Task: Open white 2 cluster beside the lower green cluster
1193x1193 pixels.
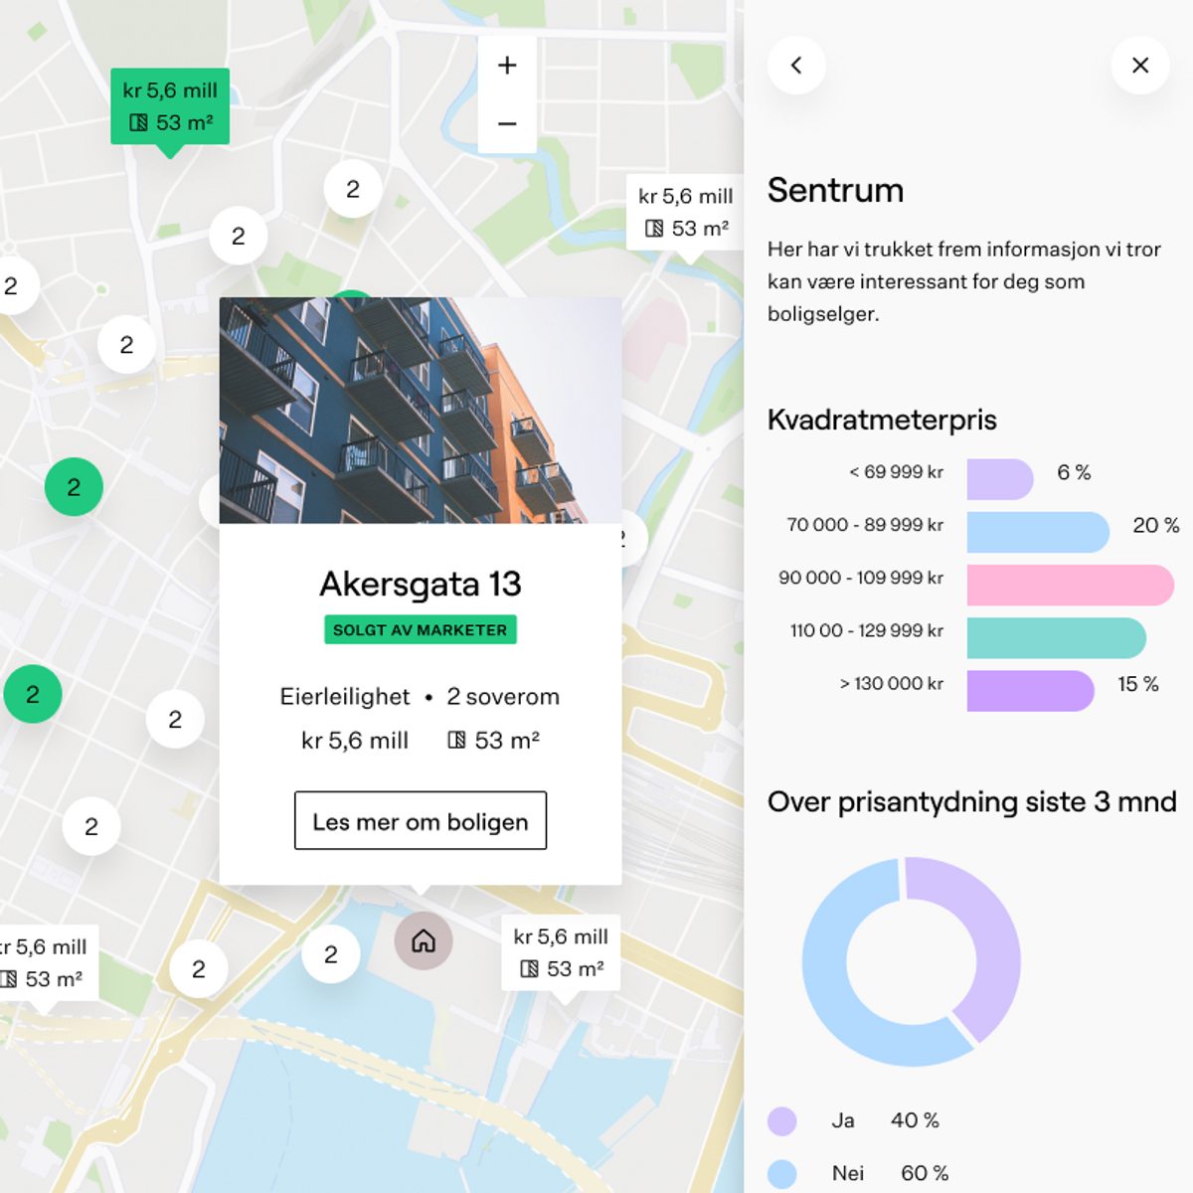Action: click(x=175, y=719)
